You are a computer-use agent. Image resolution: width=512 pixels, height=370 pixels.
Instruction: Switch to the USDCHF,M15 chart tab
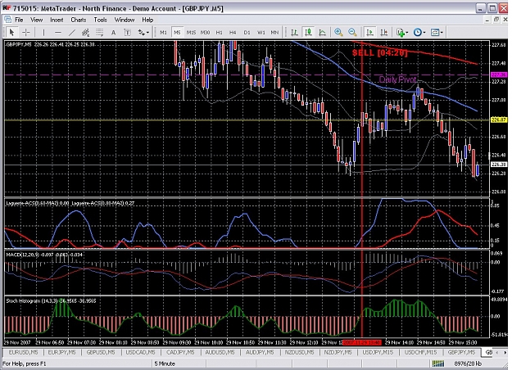click(x=420, y=352)
